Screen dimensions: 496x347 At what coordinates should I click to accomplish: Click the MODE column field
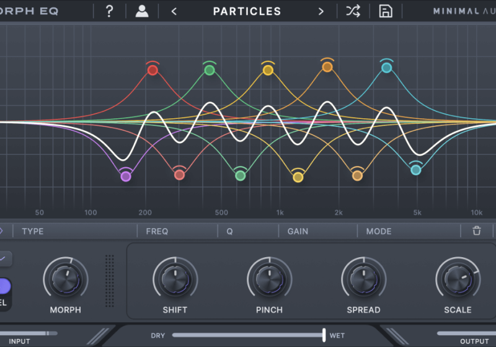pyautogui.click(x=409, y=231)
